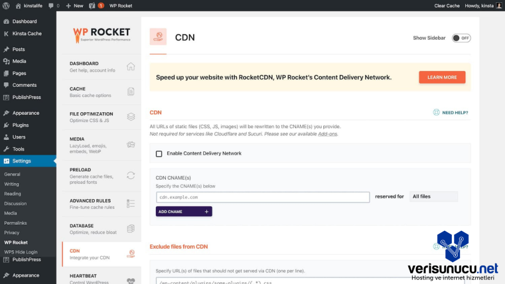The width and height of the screenshot is (505, 284).
Task: Click the database stack icon
Action: [x=131, y=229]
